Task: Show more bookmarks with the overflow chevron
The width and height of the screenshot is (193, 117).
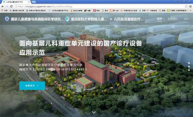Action: click(x=191, y=11)
